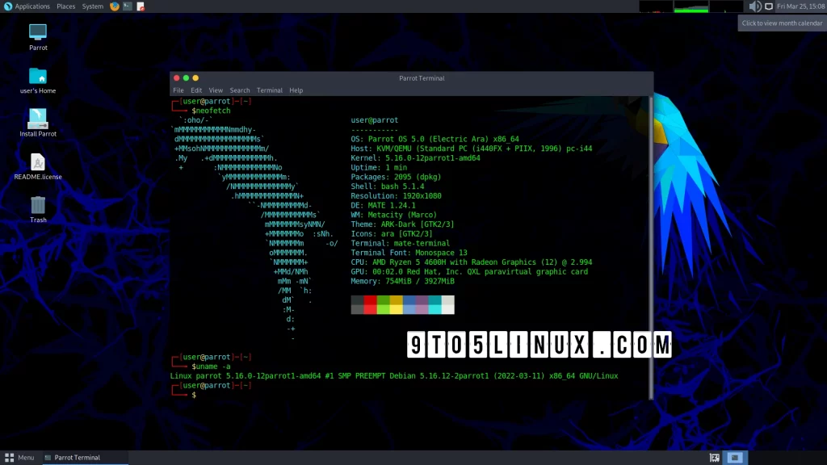Launch terminal from top panel launcher icon
Image resolution: width=827 pixels, height=465 pixels.
(128, 6)
